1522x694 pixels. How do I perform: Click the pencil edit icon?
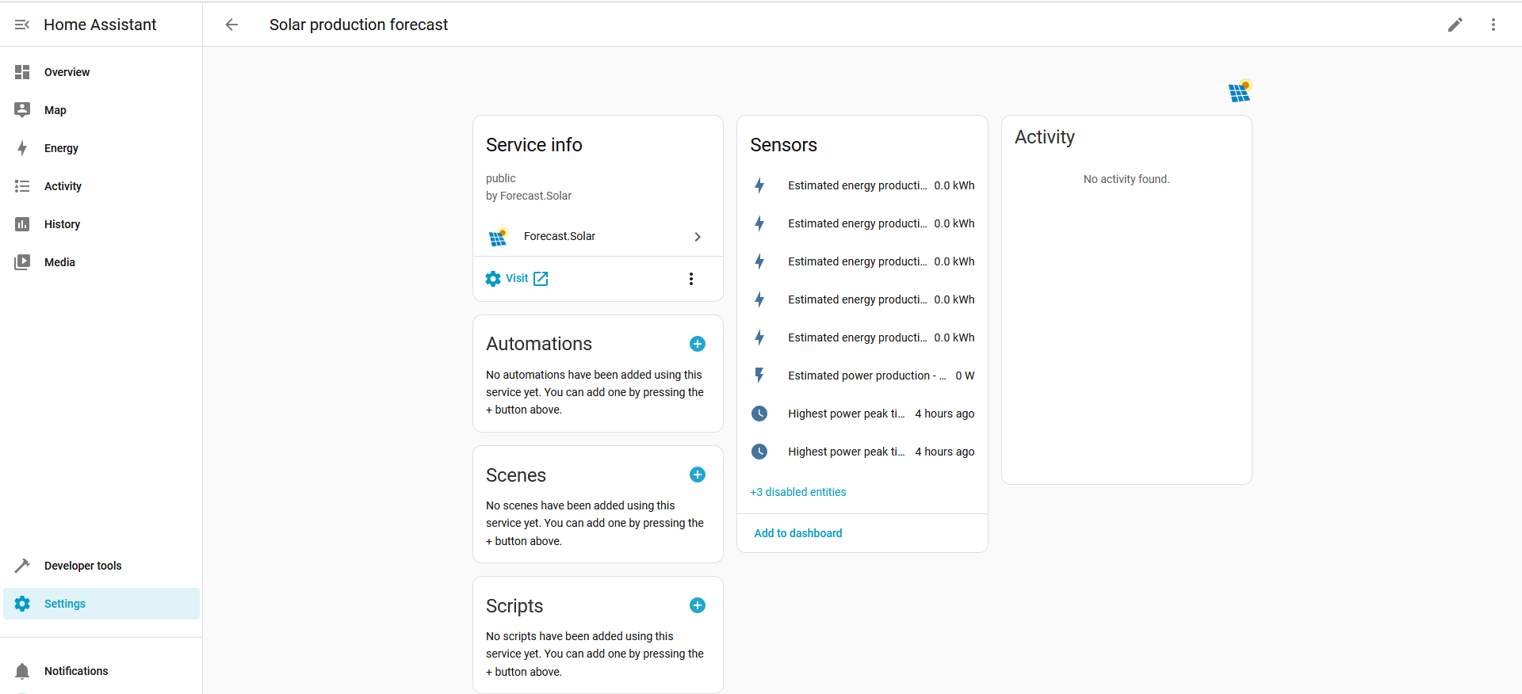(1455, 25)
